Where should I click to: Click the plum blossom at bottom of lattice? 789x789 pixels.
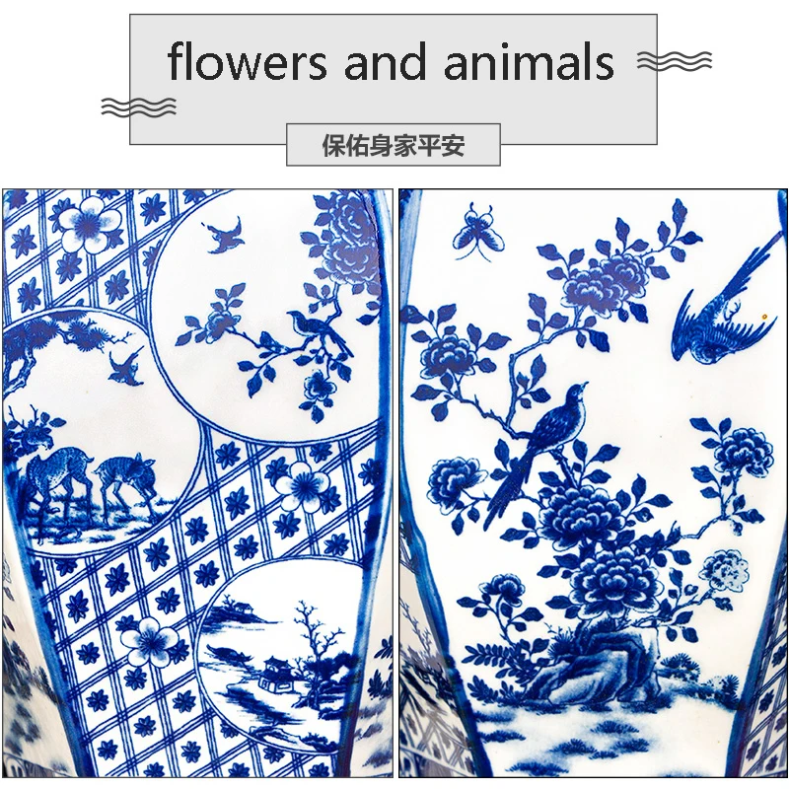tap(150, 643)
